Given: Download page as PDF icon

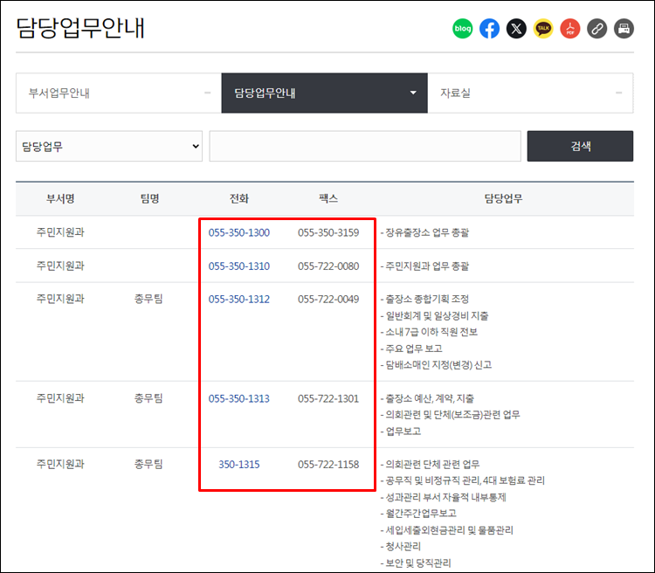Looking at the screenshot, I should 570,29.
